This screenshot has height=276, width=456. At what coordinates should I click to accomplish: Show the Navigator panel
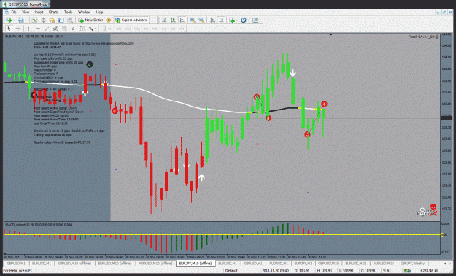coord(52,20)
